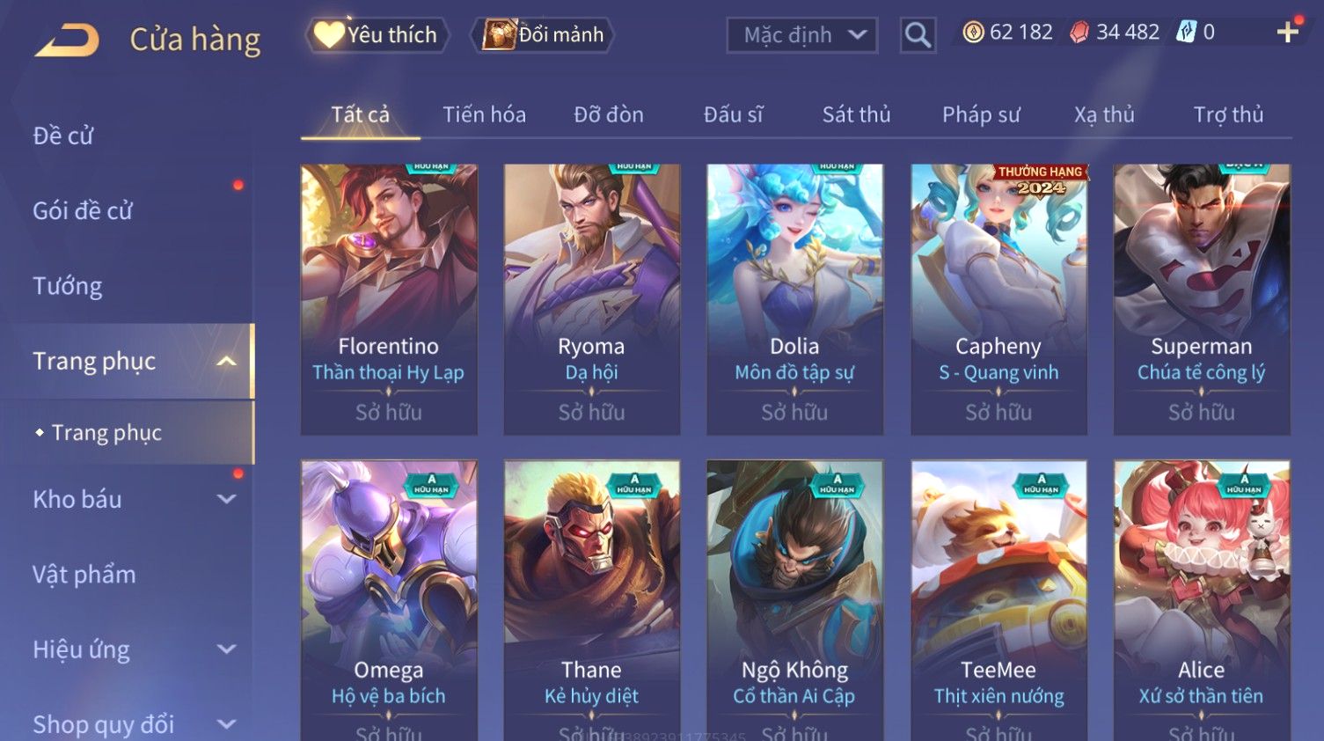Click the blue voucher currency icon

(1187, 33)
